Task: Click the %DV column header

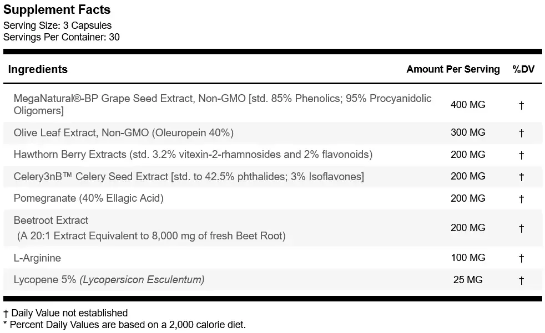Action: pyautogui.click(x=523, y=69)
